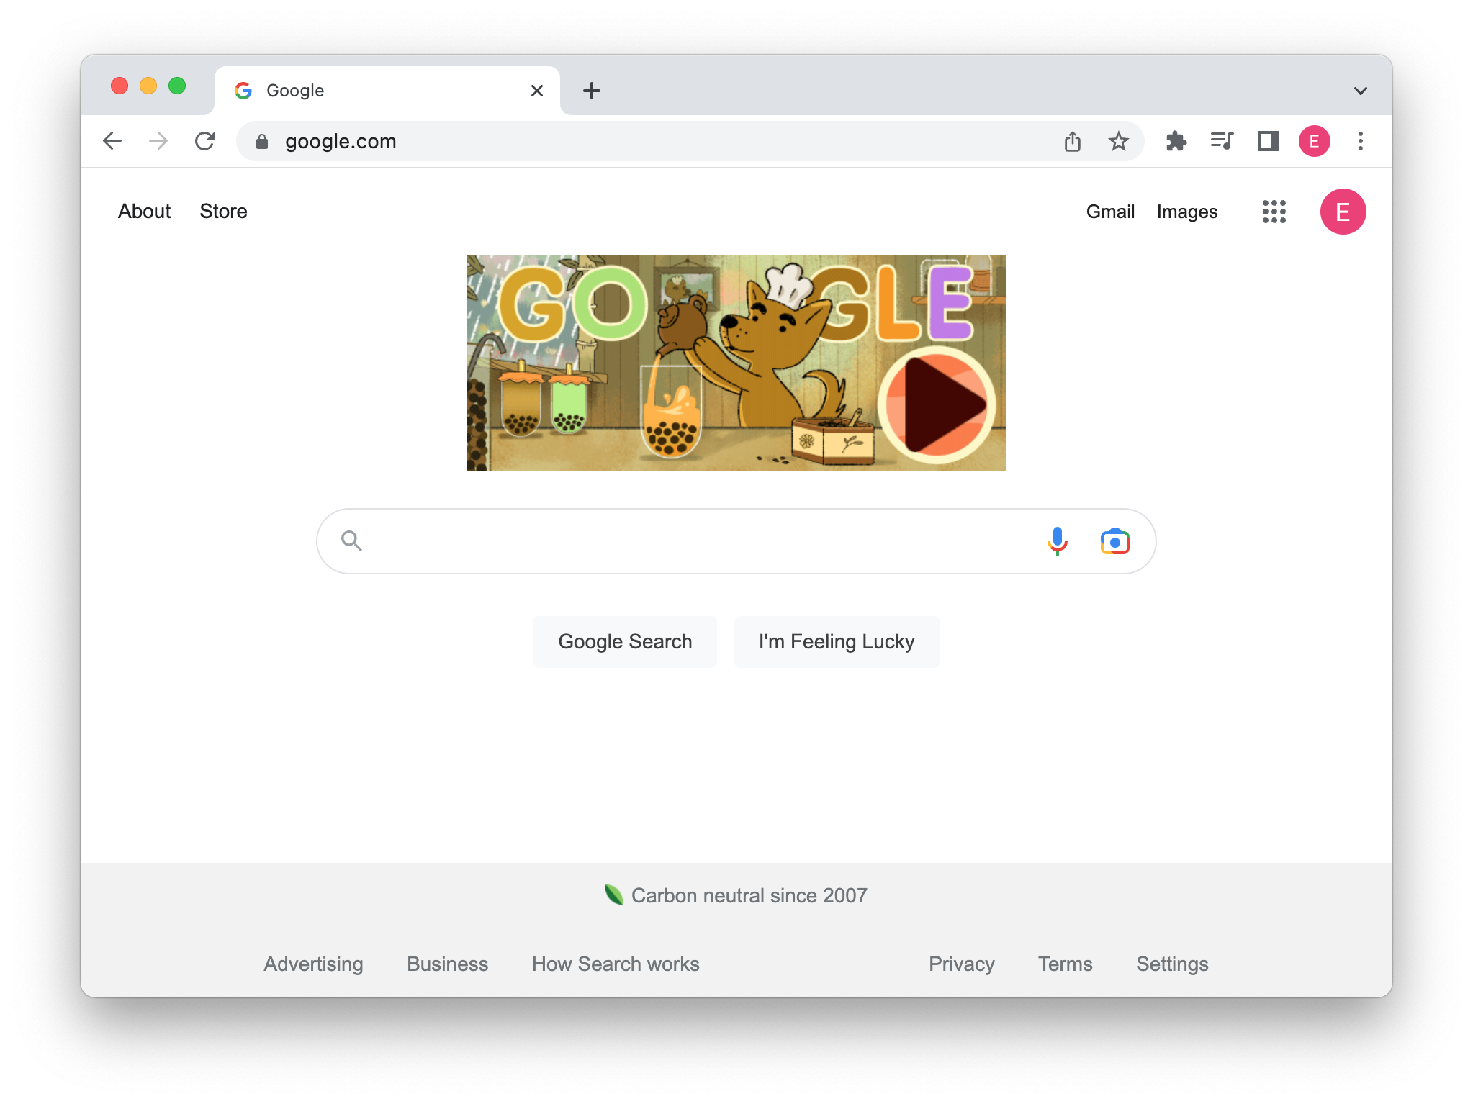Select the Gmail menu link
1473x1104 pixels.
(x=1111, y=211)
